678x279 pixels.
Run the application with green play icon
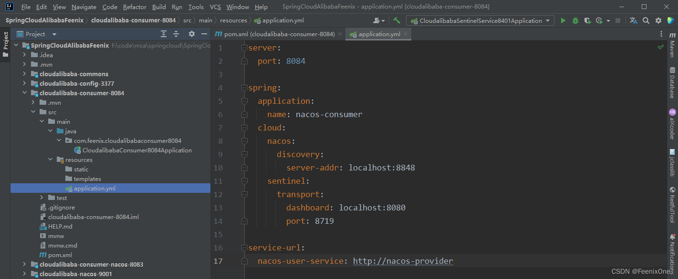563,20
